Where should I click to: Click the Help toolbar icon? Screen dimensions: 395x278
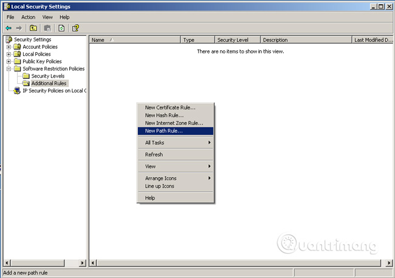point(76,28)
